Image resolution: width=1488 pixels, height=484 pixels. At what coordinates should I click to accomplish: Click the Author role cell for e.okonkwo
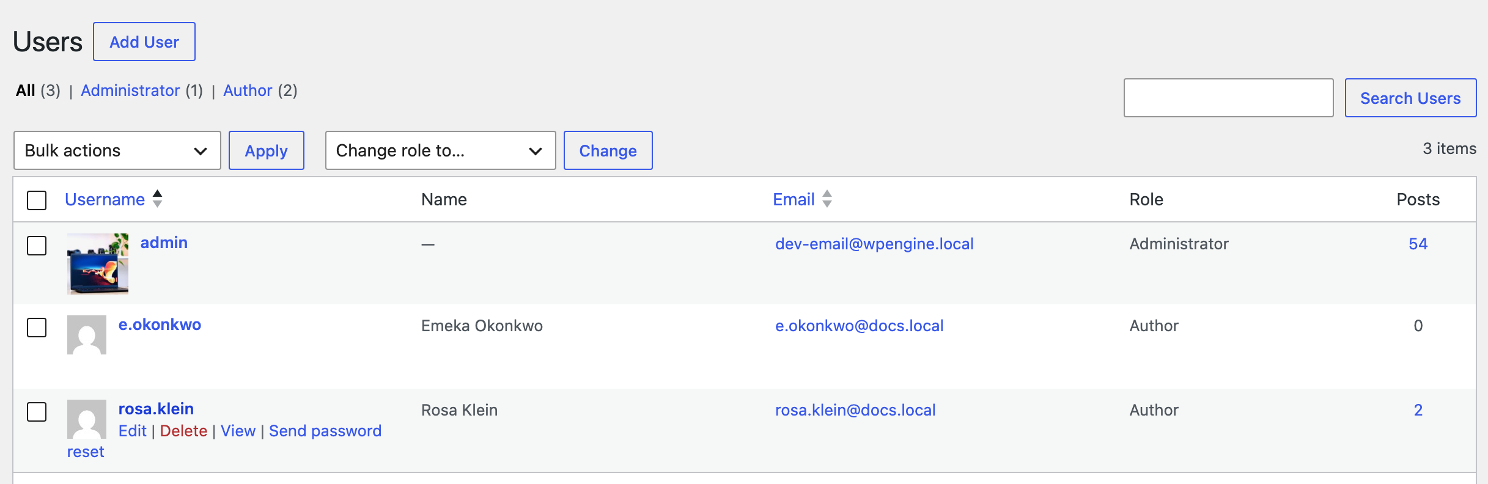(x=1154, y=326)
